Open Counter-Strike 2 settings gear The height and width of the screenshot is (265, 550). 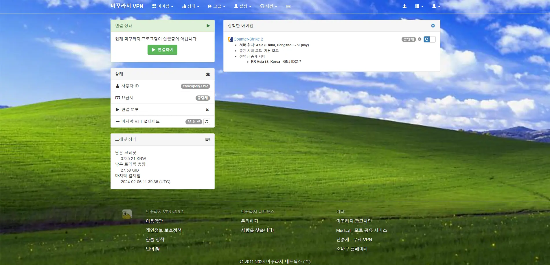click(x=420, y=39)
